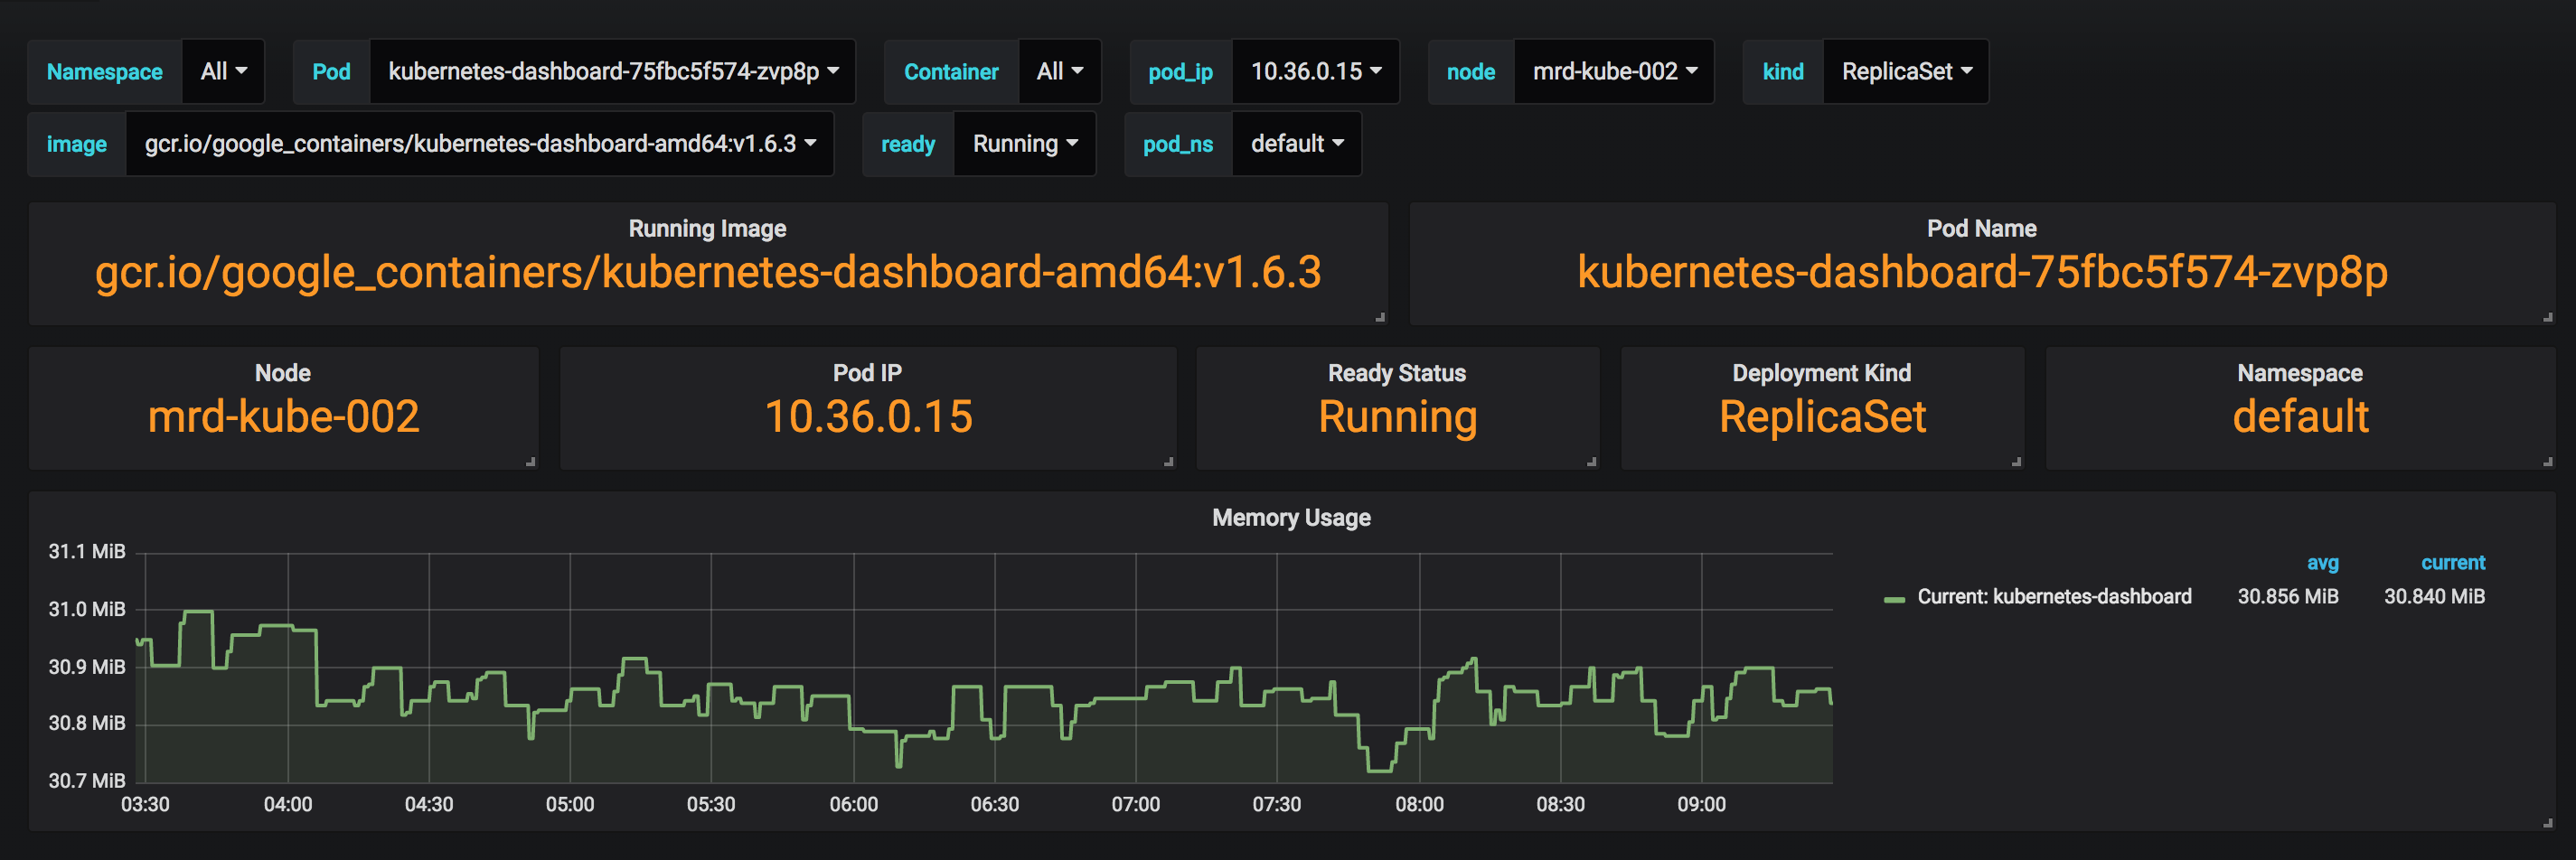Click the 09:00 time axis label

1702,805
